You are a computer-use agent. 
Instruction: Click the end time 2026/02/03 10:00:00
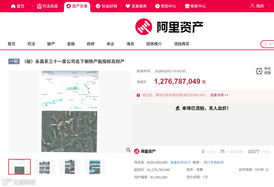pyautogui.click(x=170, y=71)
